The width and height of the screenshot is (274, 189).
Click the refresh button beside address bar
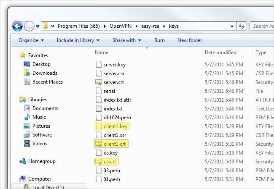point(242,26)
